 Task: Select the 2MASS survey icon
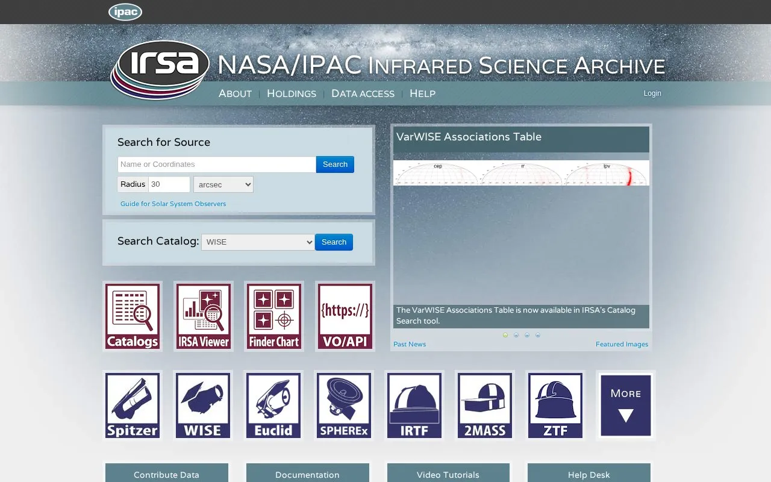(x=485, y=405)
